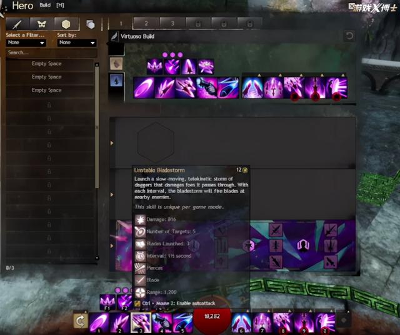Select bottom trait in the rightmost trait column
The image size is (400, 335).
[x=331, y=261]
